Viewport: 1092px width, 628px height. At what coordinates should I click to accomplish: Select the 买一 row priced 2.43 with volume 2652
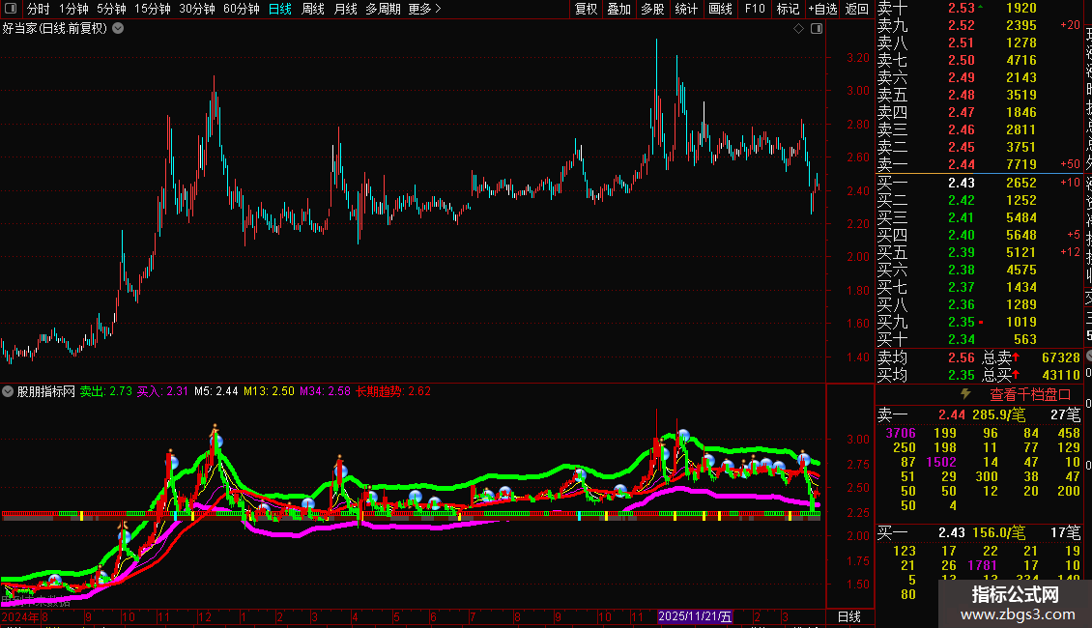tap(979, 184)
